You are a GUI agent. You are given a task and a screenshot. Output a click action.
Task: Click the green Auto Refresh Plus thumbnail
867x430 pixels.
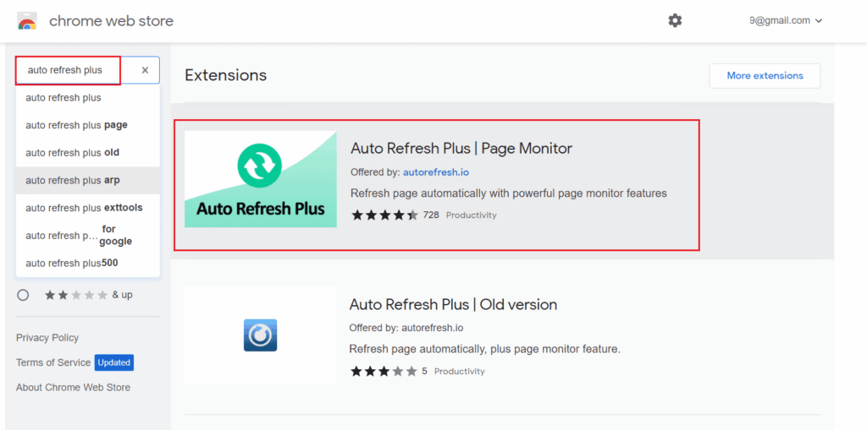point(261,179)
